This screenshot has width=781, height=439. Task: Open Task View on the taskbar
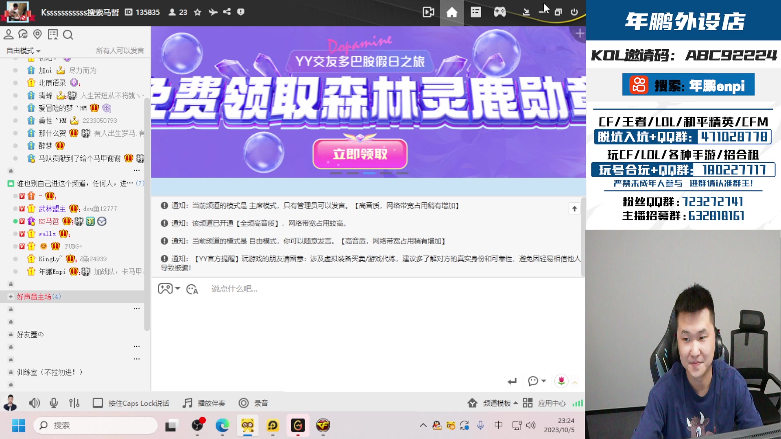click(171, 426)
